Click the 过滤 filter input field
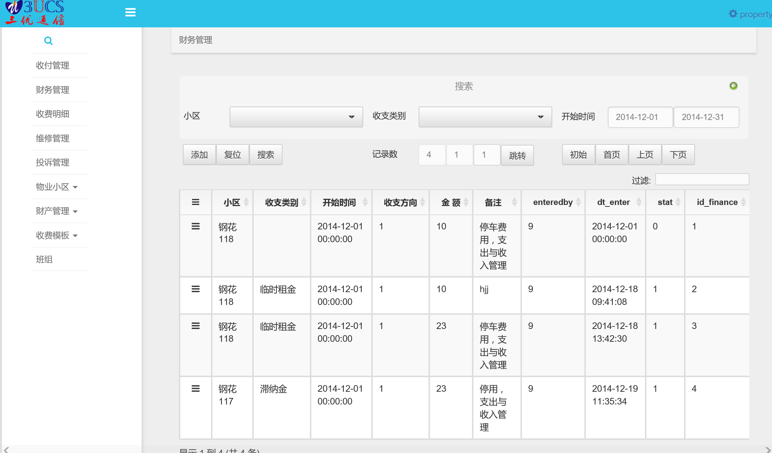This screenshot has height=453, width=772. 702,179
